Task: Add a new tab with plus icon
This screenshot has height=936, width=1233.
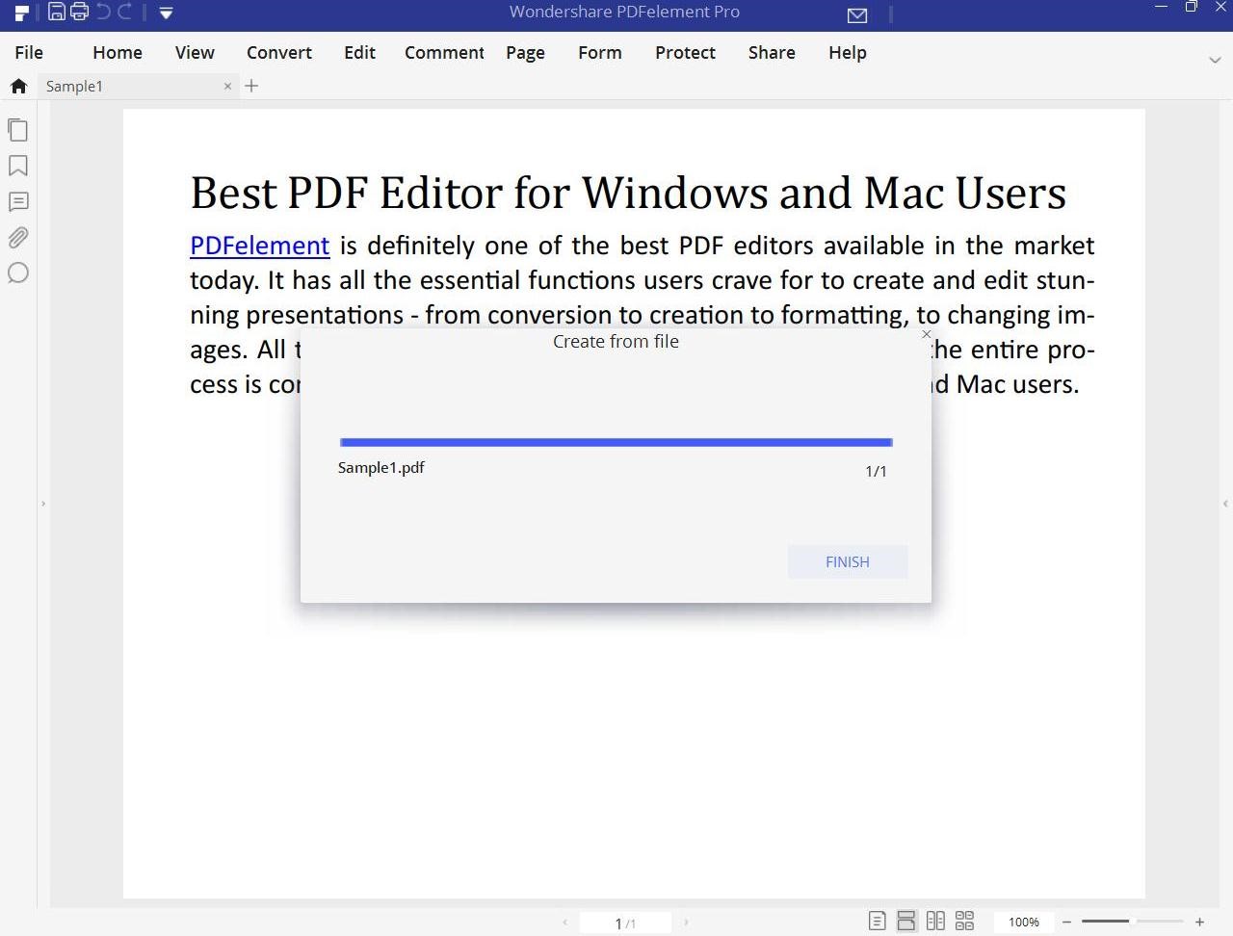Action: point(251,86)
